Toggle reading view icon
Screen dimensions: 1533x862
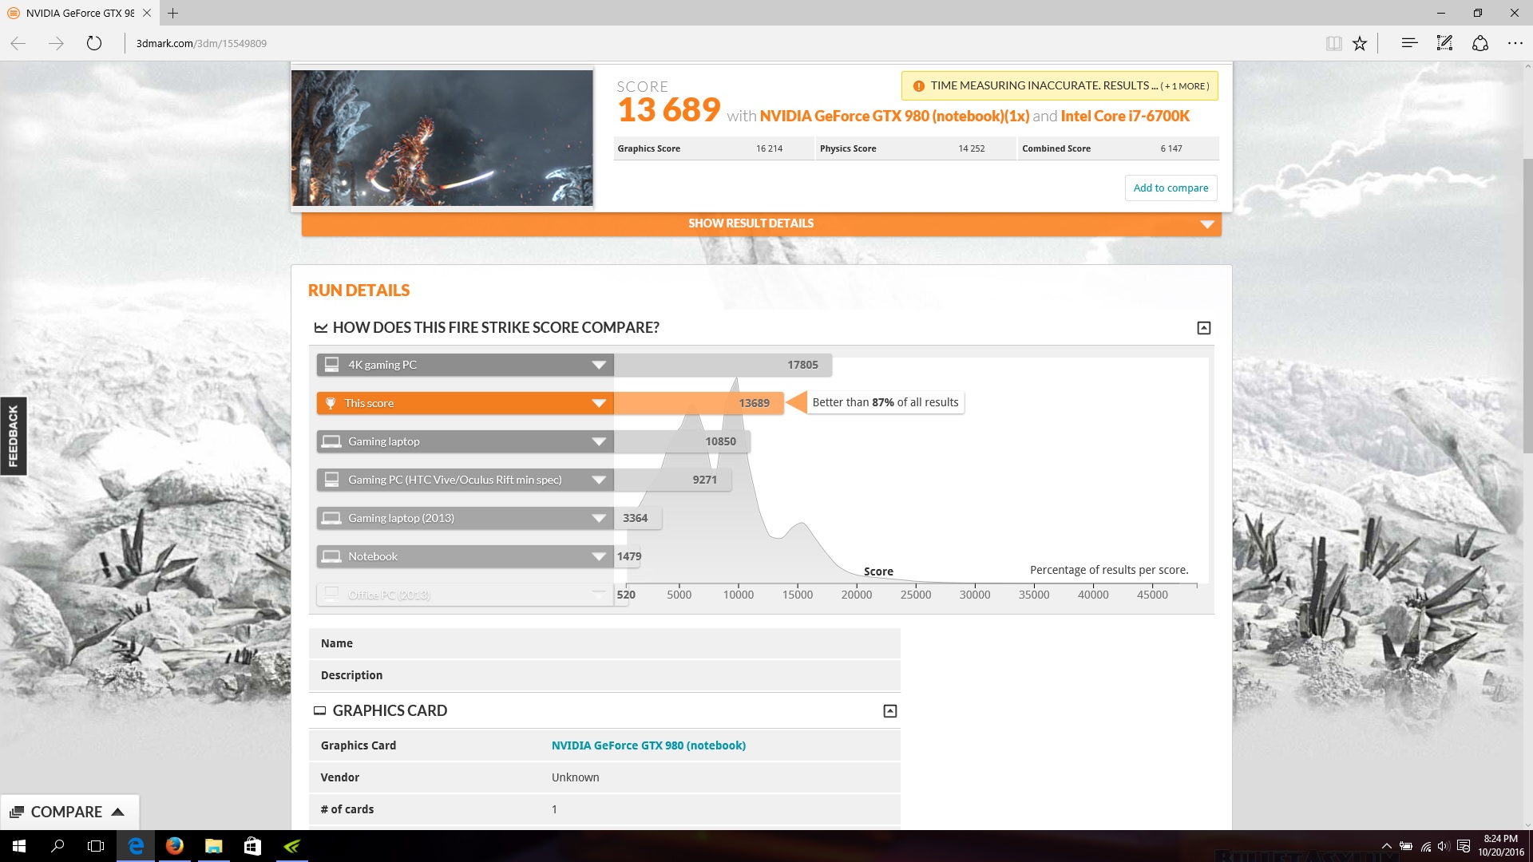click(x=1333, y=43)
